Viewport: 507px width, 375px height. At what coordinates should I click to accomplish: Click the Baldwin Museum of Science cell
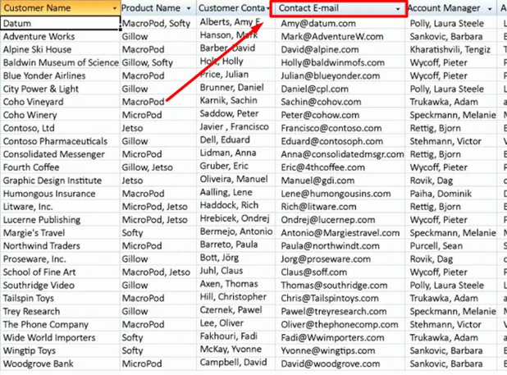[x=60, y=62]
